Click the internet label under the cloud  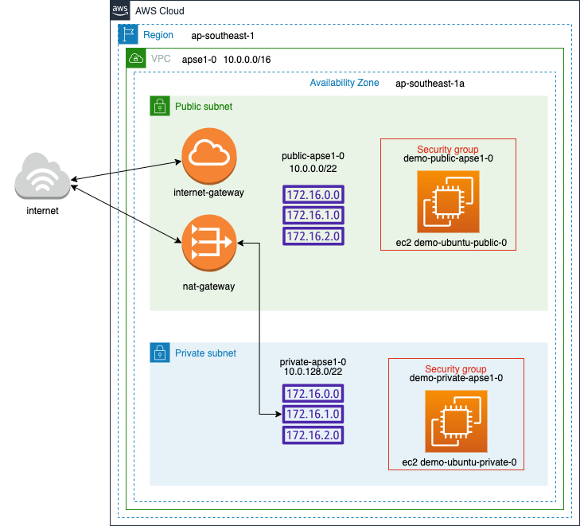click(42, 210)
